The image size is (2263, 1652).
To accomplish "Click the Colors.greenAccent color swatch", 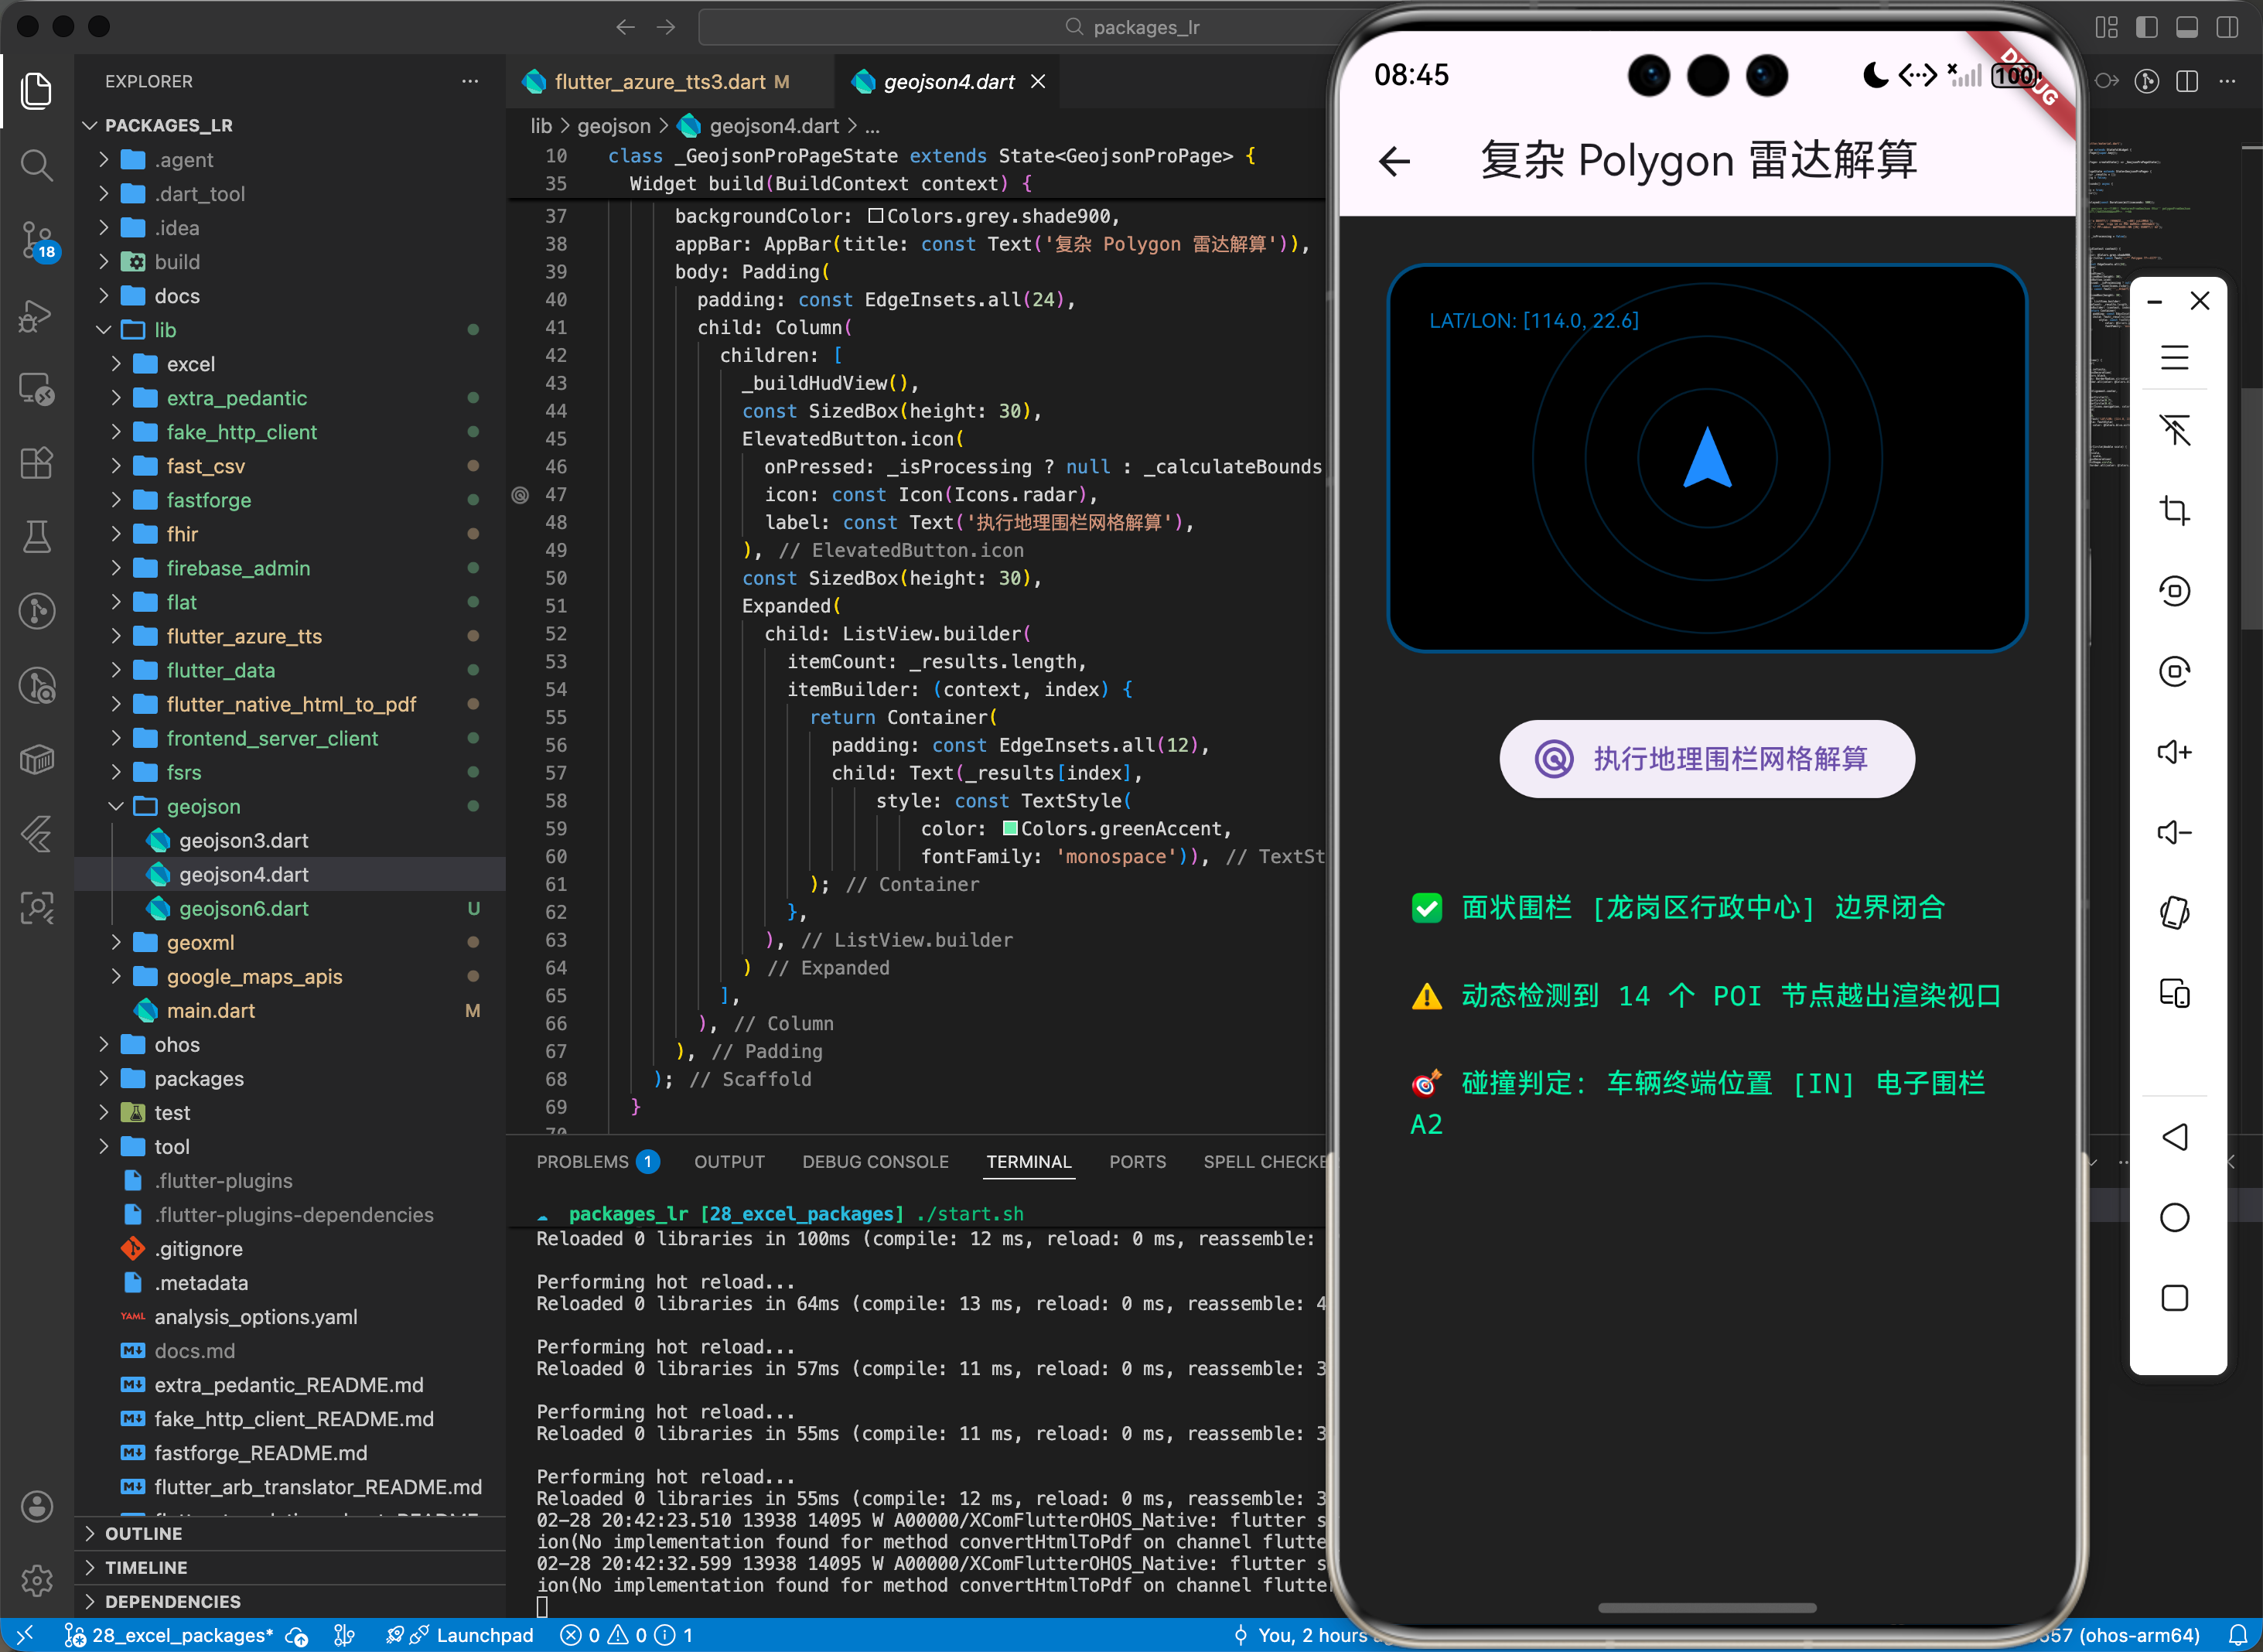I will click(x=1010, y=828).
